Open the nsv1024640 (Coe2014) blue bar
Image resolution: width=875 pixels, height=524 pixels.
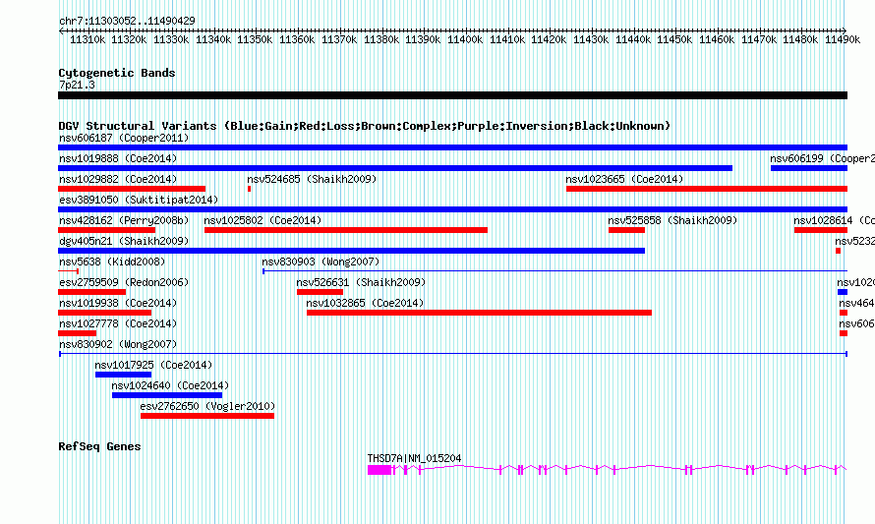(x=167, y=395)
